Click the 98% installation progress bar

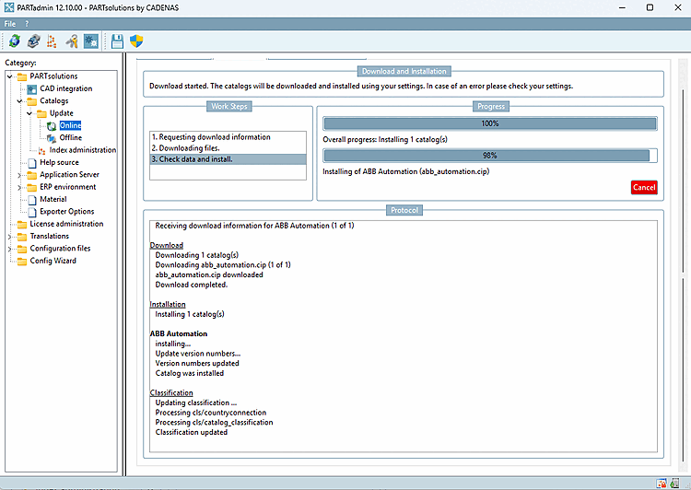(489, 156)
